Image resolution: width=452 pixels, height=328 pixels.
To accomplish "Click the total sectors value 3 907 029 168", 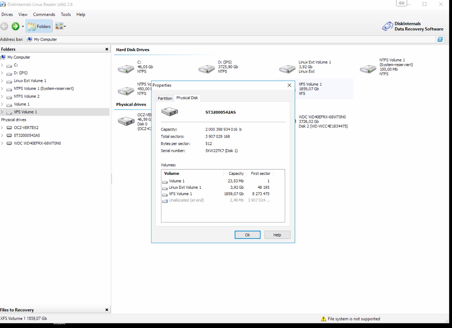I will [x=217, y=137].
